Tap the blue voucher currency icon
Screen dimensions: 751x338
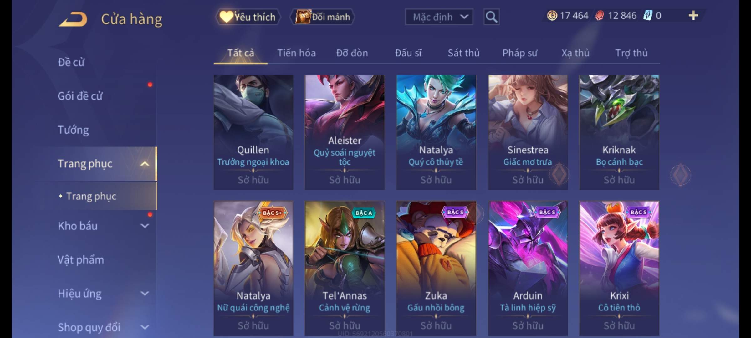647,15
